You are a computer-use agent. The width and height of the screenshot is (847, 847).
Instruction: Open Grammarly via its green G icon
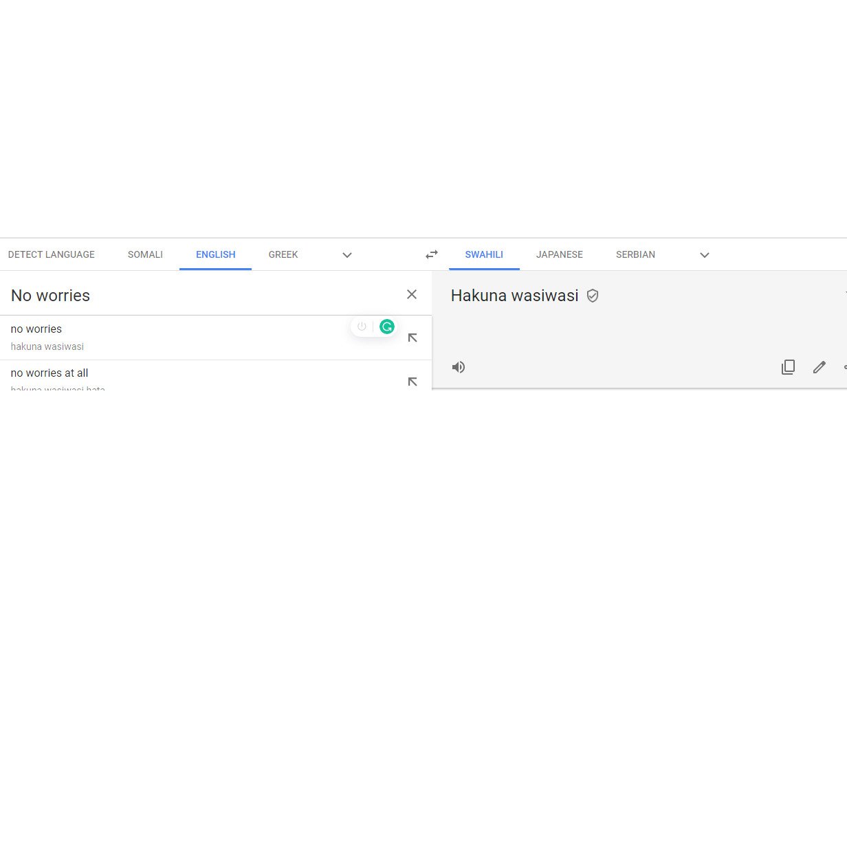tap(387, 327)
